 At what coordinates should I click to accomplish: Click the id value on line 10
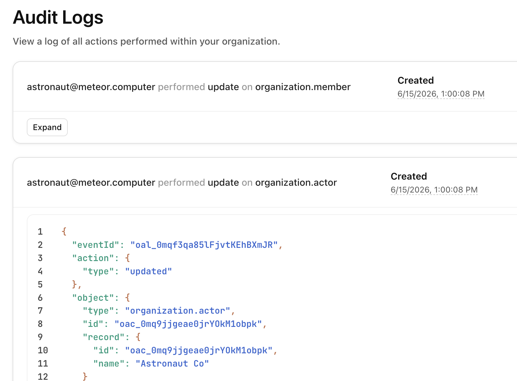(199, 351)
